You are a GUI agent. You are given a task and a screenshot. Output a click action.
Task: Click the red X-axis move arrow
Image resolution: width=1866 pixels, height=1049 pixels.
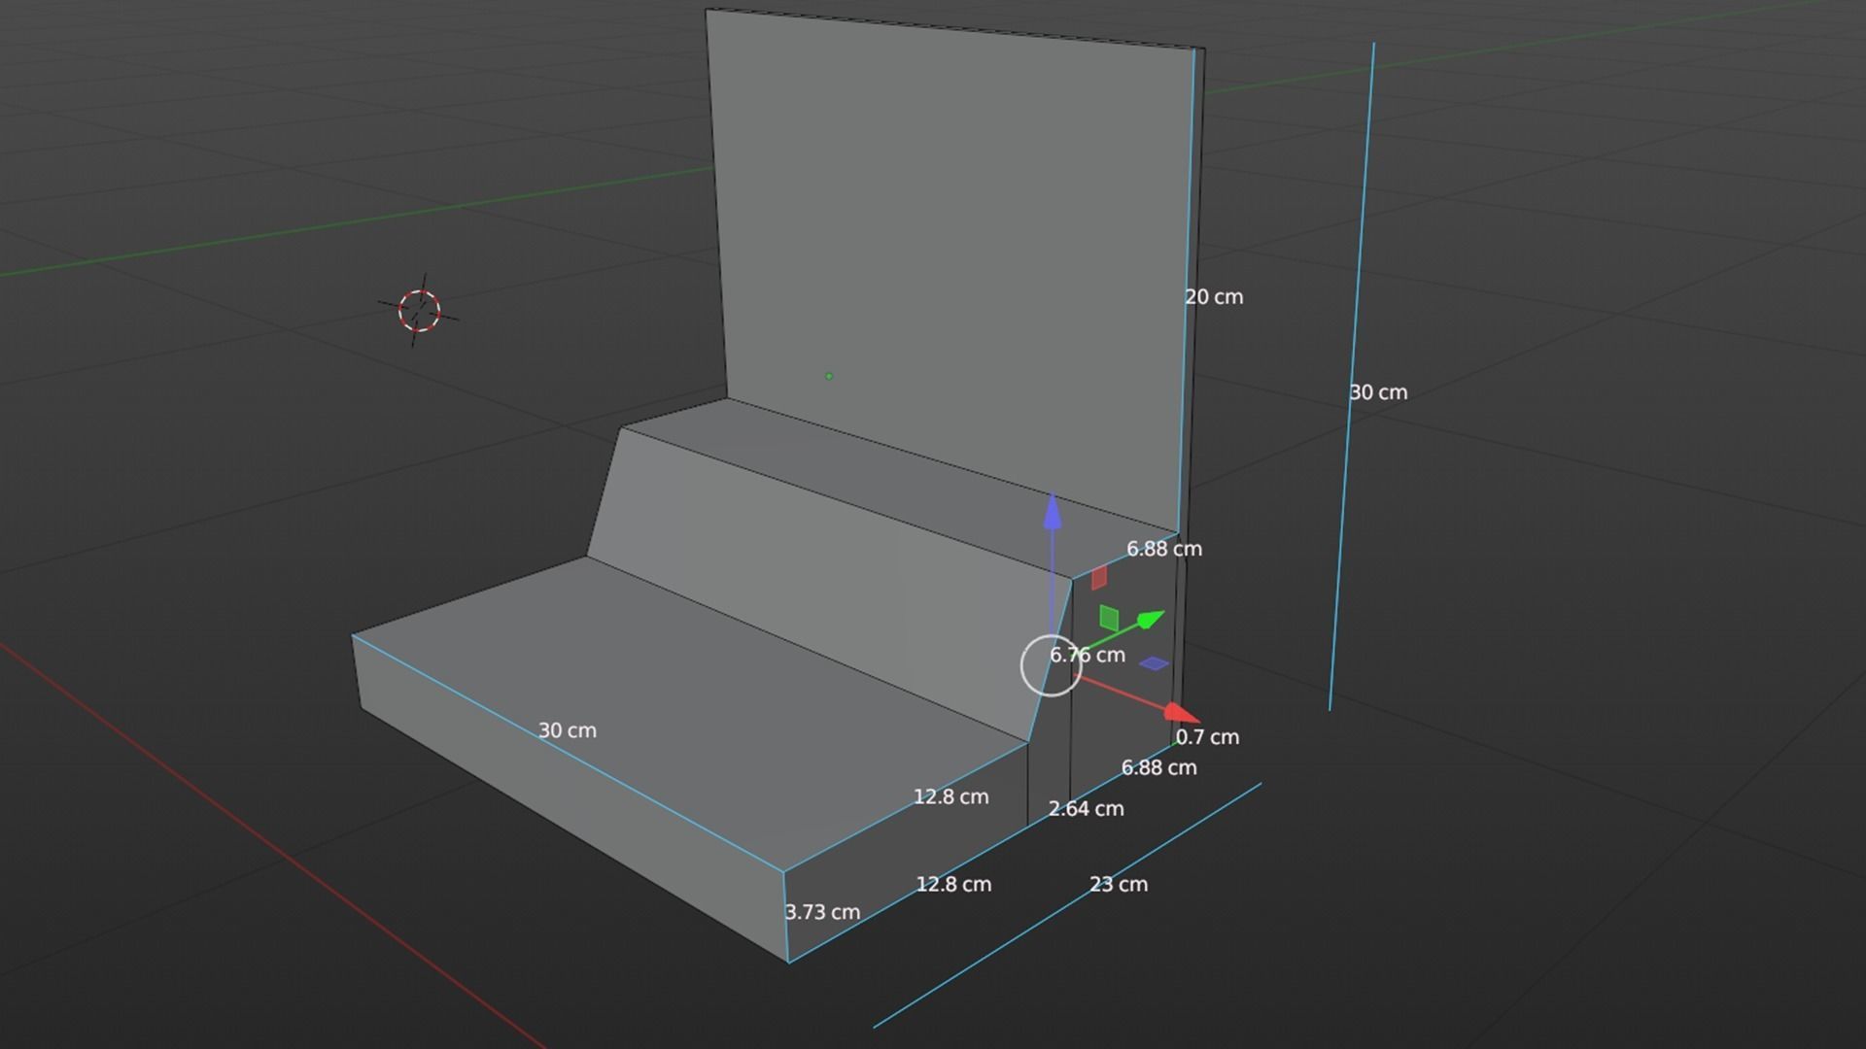coord(1182,714)
